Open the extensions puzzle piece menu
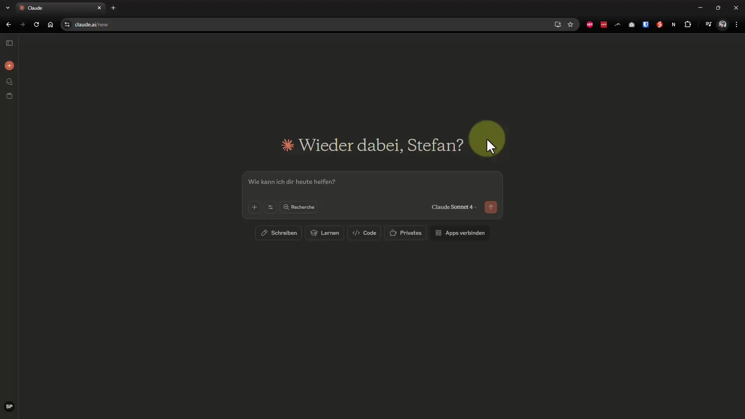Screen dimensions: 745x419 (688, 24)
